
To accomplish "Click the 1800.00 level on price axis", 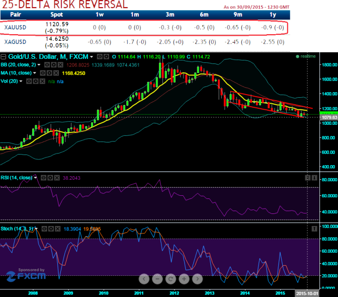I will pyautogui.click(x=329, y=65).
